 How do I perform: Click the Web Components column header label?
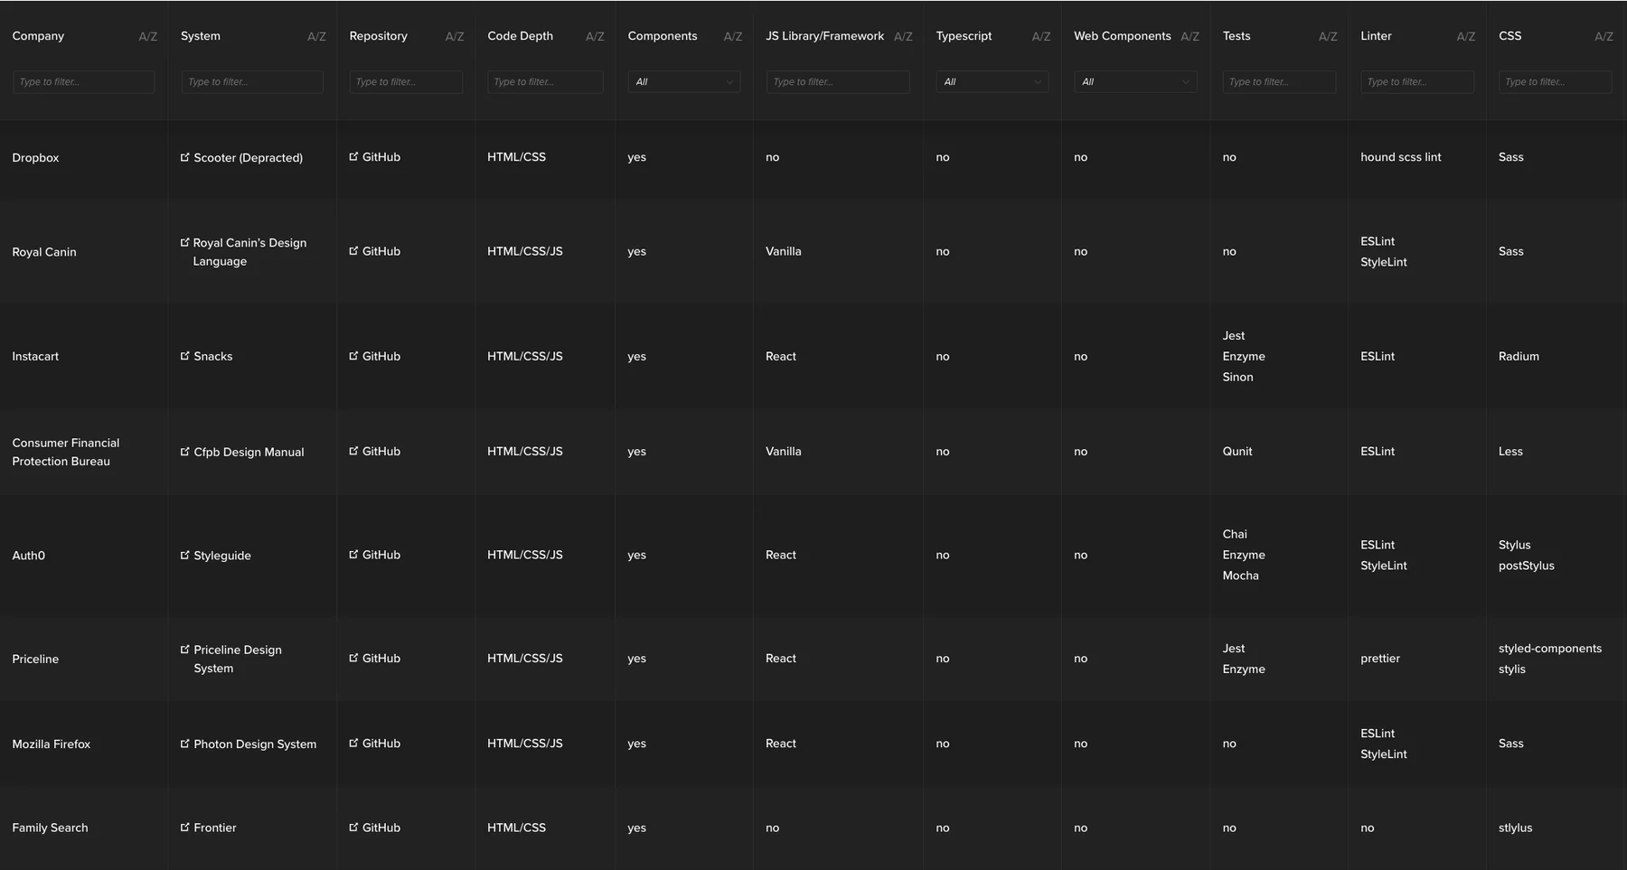(1123, 36)
